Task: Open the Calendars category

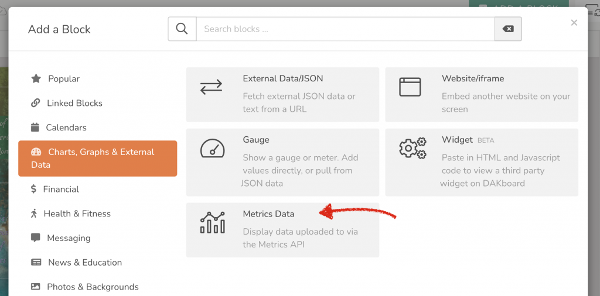Action: [x=98, y=128]
